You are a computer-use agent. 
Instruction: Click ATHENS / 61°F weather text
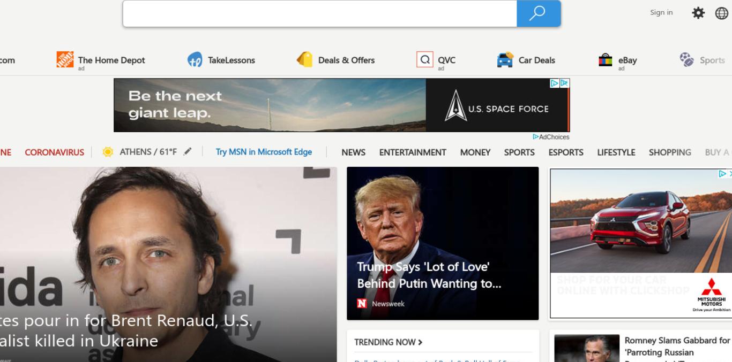(x=148, y=152)
